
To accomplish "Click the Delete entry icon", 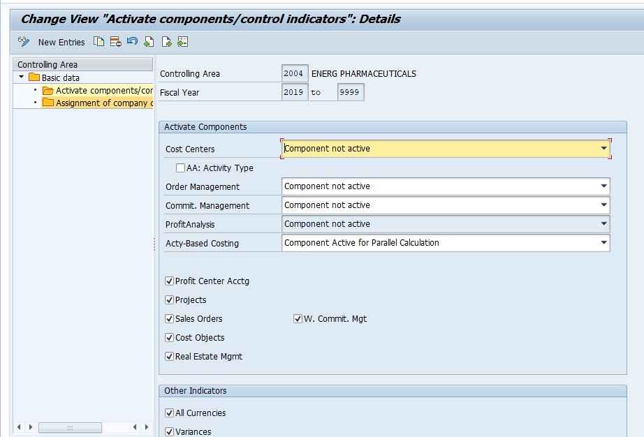I will 115,41.
